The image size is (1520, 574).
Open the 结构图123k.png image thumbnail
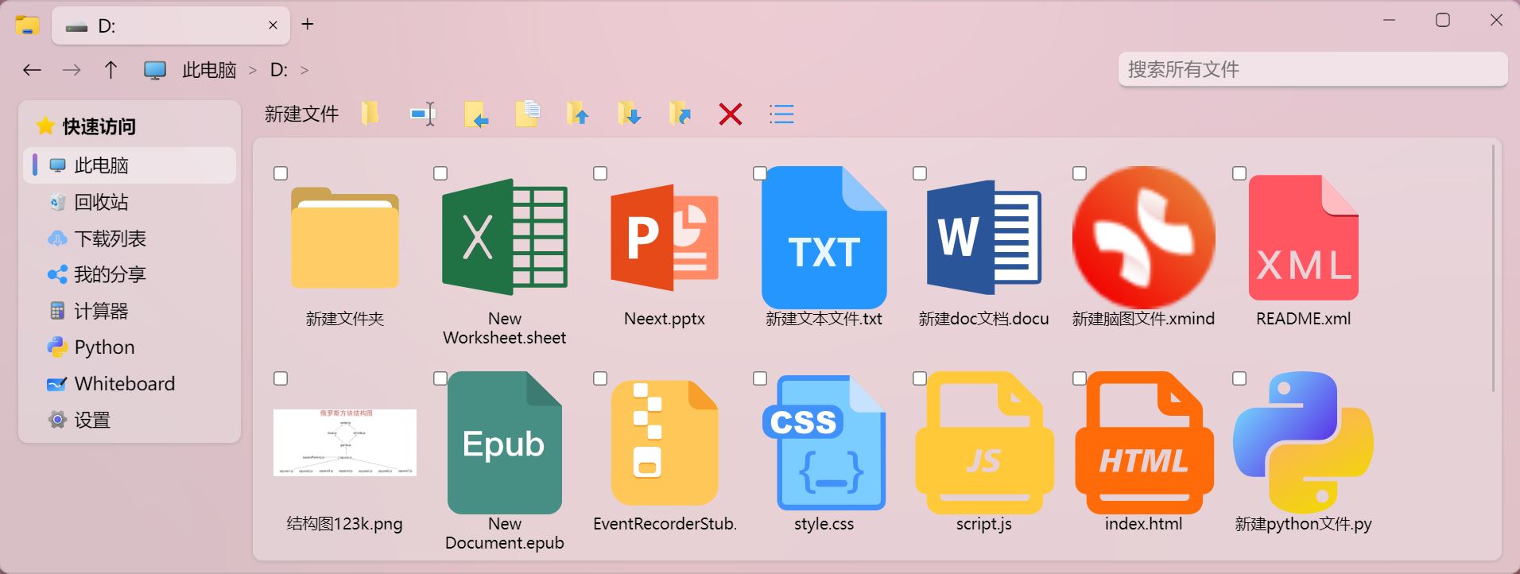[345, 443]
